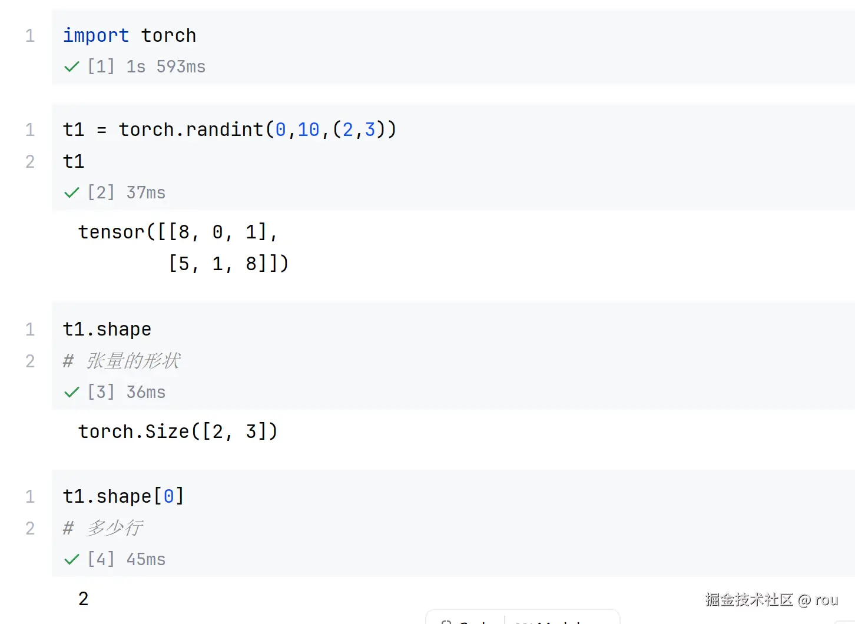Click the checkmark icon beside [4] 45ms
855x624 pixels.
(x=71, y=560)
